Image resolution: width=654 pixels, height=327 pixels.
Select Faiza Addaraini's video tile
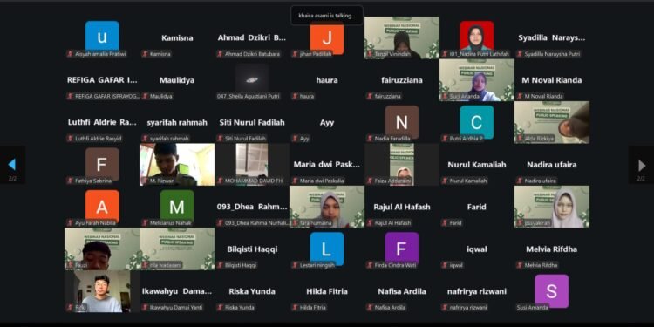[402, 164]
